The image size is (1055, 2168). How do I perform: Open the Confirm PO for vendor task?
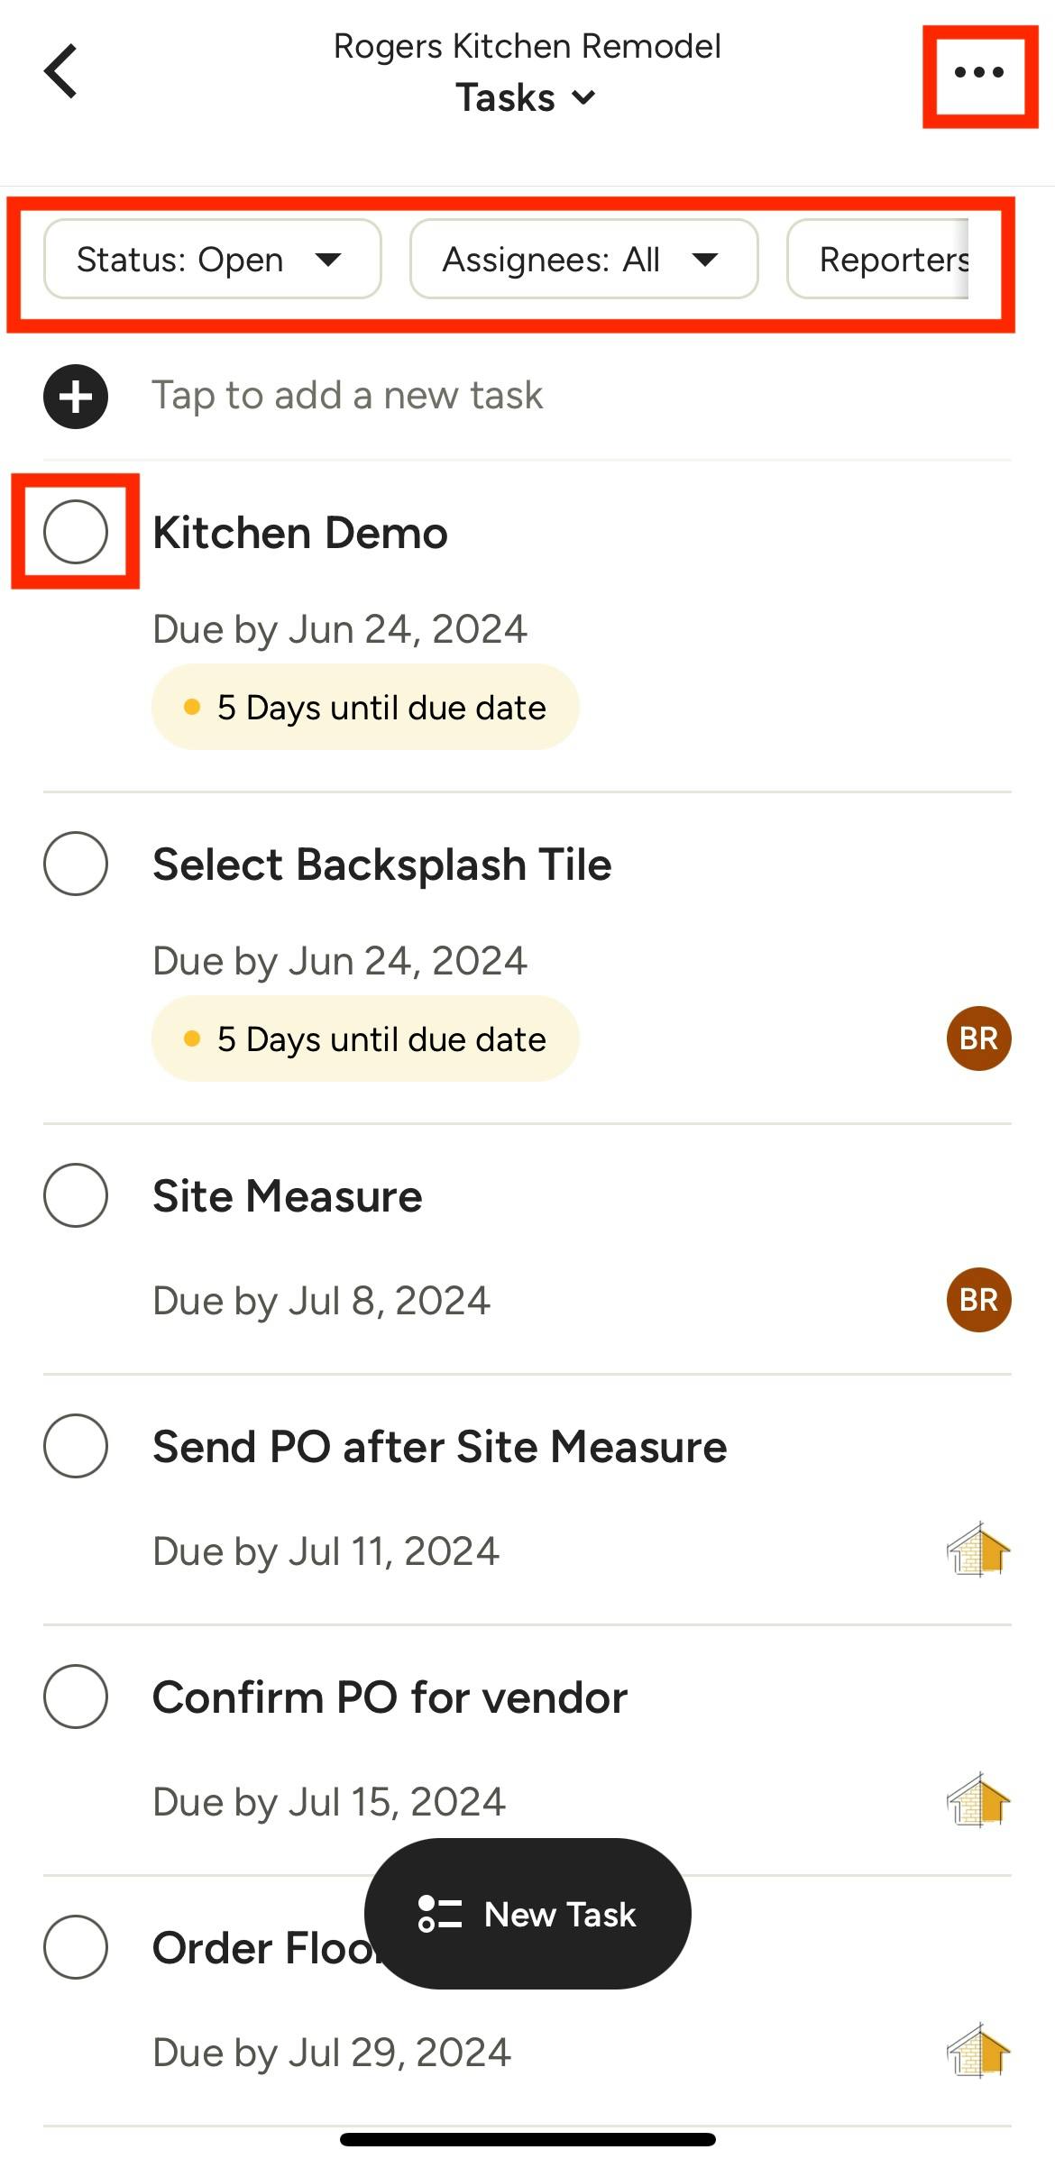(390, 1698)
